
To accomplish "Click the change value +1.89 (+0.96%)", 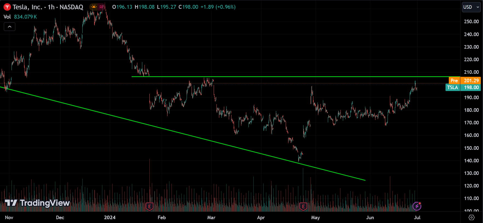I will coord(218,7).
